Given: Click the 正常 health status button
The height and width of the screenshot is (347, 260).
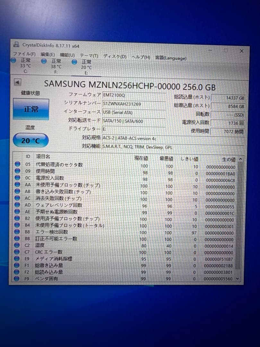Looking at the screenshot, I should 31,109.
